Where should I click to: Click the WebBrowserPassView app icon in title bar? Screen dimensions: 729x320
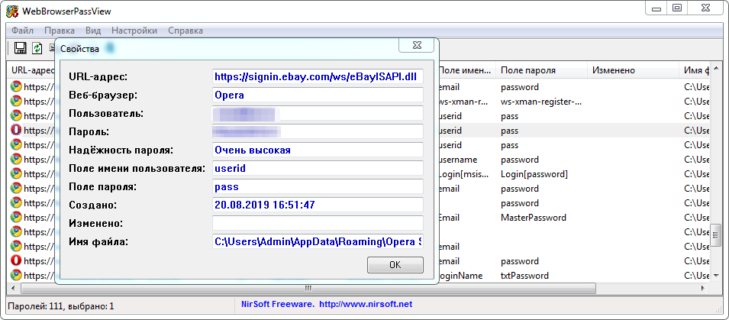point(11,11)
